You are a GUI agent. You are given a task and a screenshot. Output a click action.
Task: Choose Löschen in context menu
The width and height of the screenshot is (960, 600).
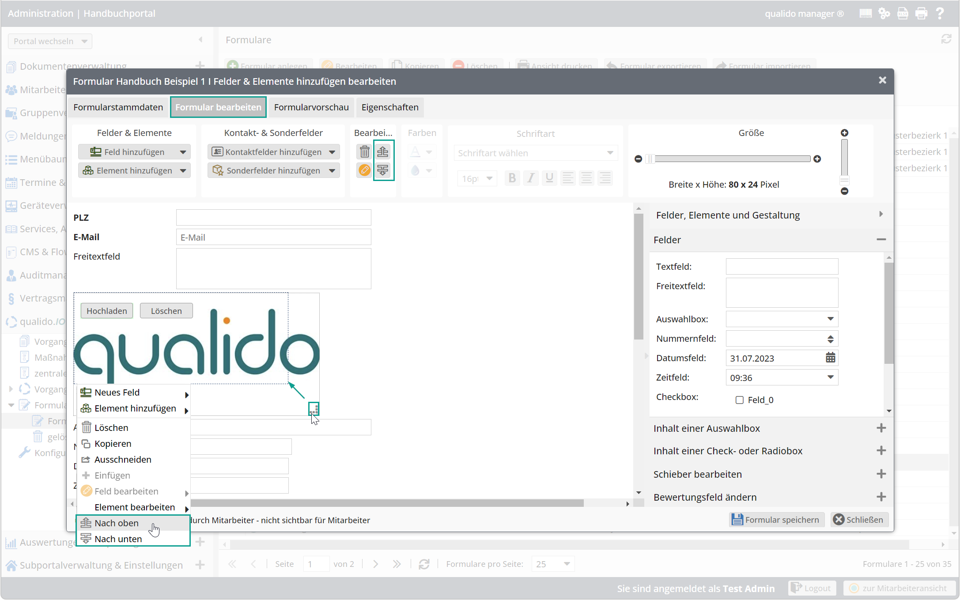(x=133, y=428)
